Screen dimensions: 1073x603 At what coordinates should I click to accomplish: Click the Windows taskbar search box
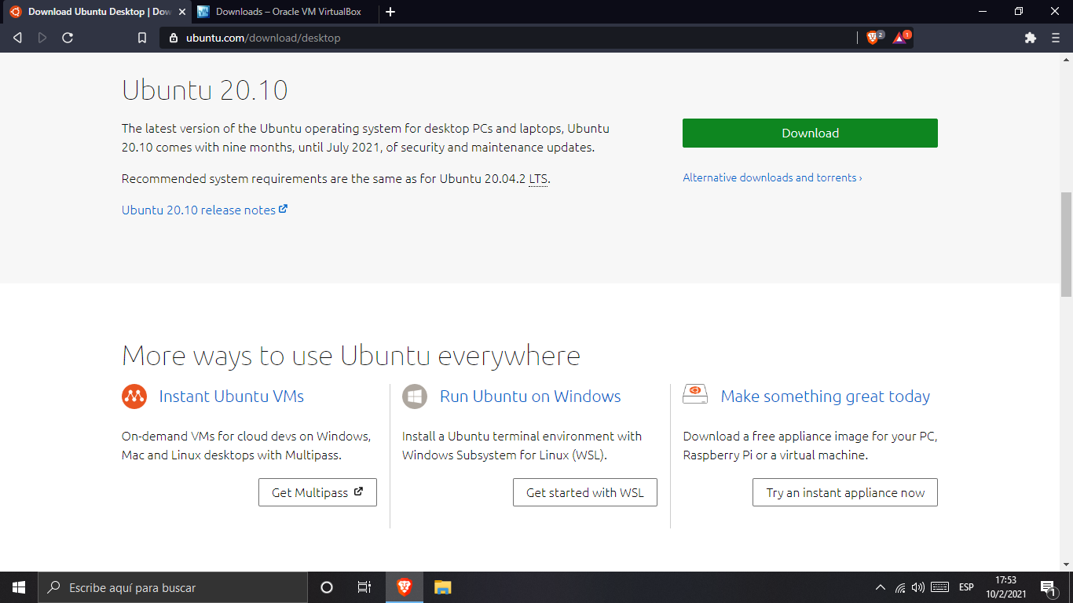click(173, 587)
